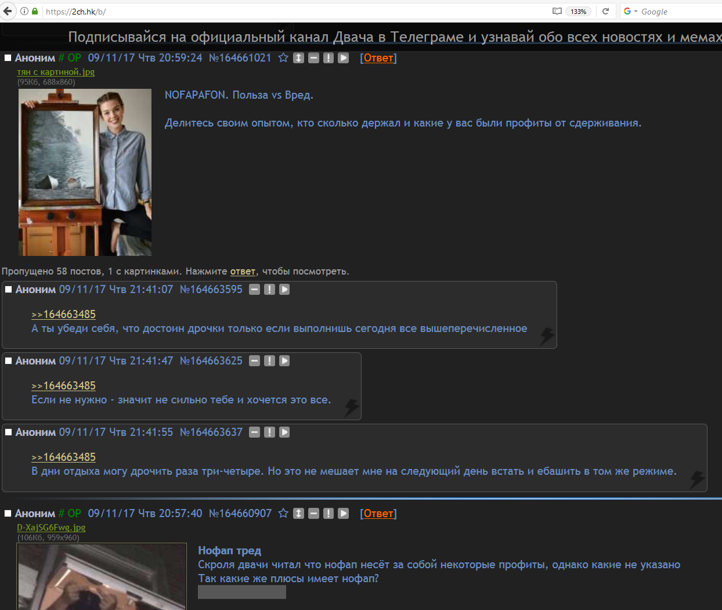
Task: Go back with the browser back arrow
Action: click(x=8, y=11)
